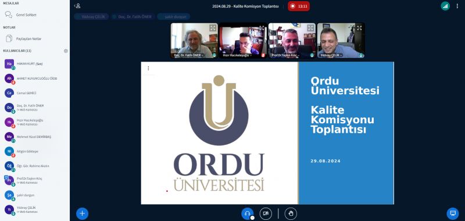Click the blue plus actions button
The height and width of the screenshot is (221, 465).
82,213
